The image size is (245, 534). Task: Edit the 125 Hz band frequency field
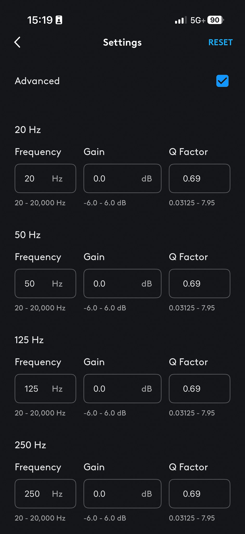pos(45,389)
